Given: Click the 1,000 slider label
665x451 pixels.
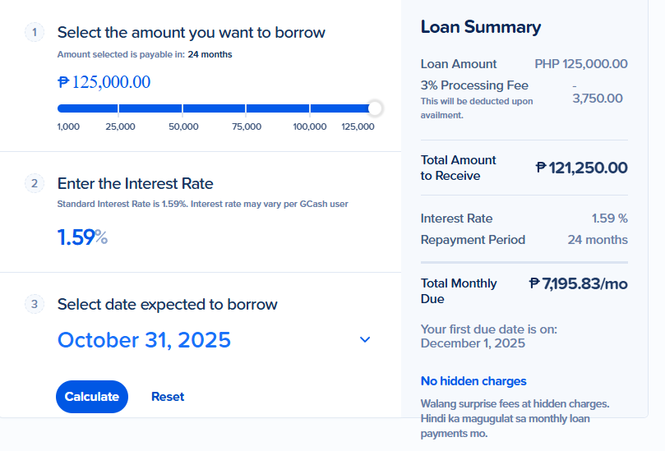Looking at the screenshot, I should tap(68, 127).
